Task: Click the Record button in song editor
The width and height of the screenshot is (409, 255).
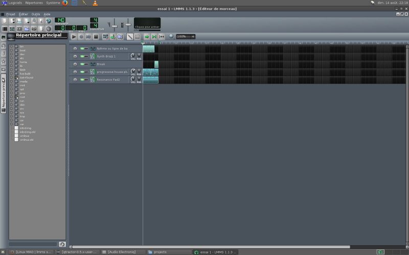Action: 81,37
